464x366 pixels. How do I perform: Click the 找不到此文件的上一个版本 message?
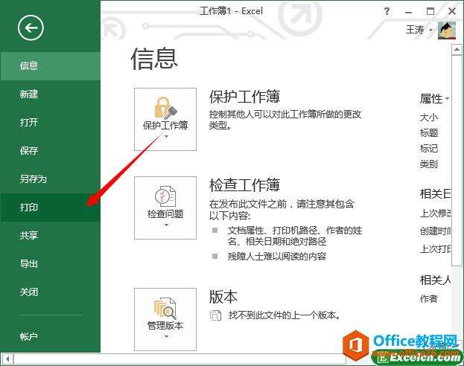(x=284, y=315)
